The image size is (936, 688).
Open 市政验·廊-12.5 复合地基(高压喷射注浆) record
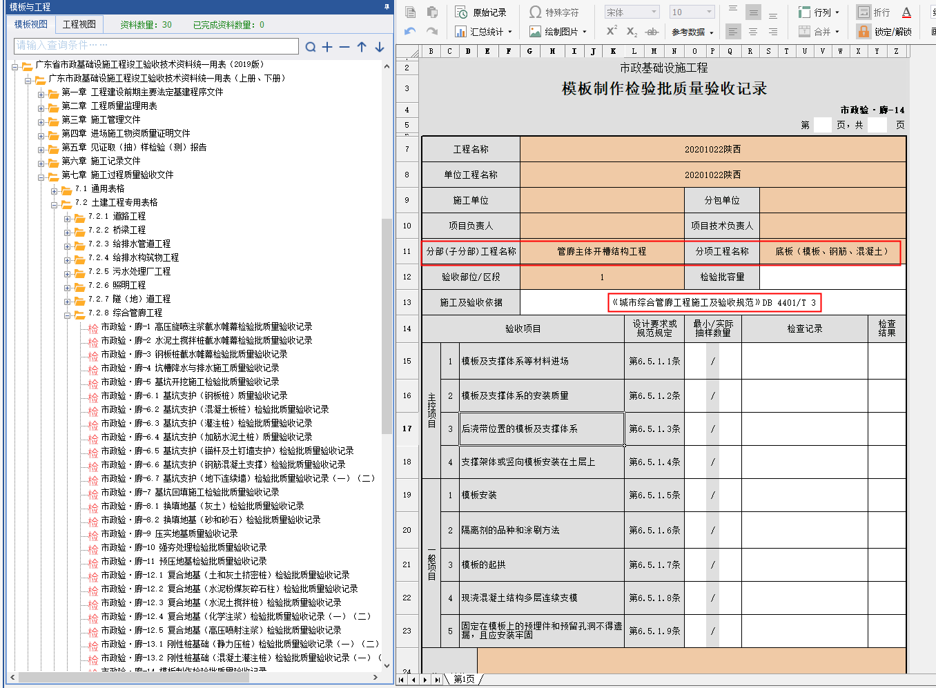[x=221, y=630]
